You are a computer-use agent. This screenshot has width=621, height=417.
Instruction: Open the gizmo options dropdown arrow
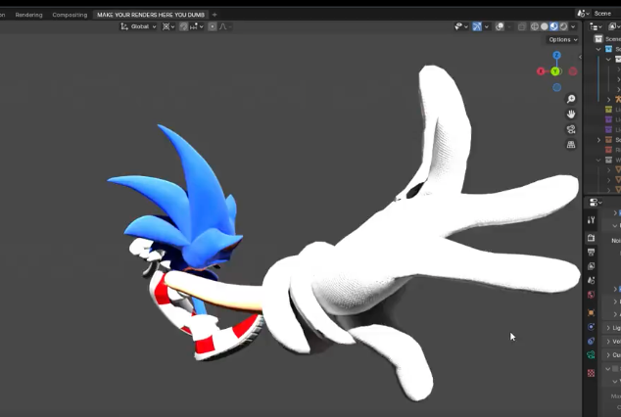tap(487, 26)
